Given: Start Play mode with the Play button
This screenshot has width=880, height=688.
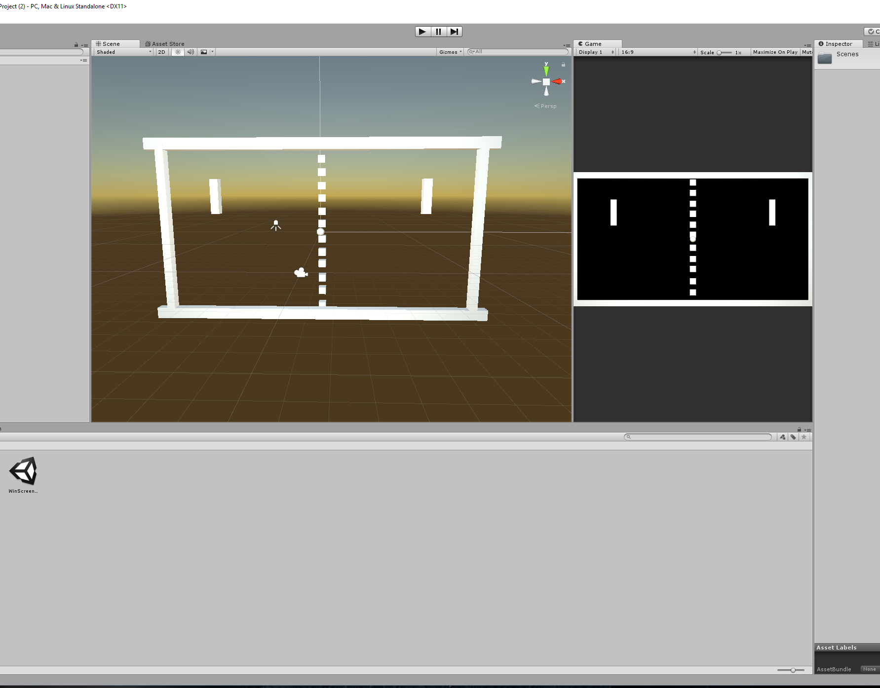Looking at the screenshot, I should pyautogui.click(x=422, y=32).
